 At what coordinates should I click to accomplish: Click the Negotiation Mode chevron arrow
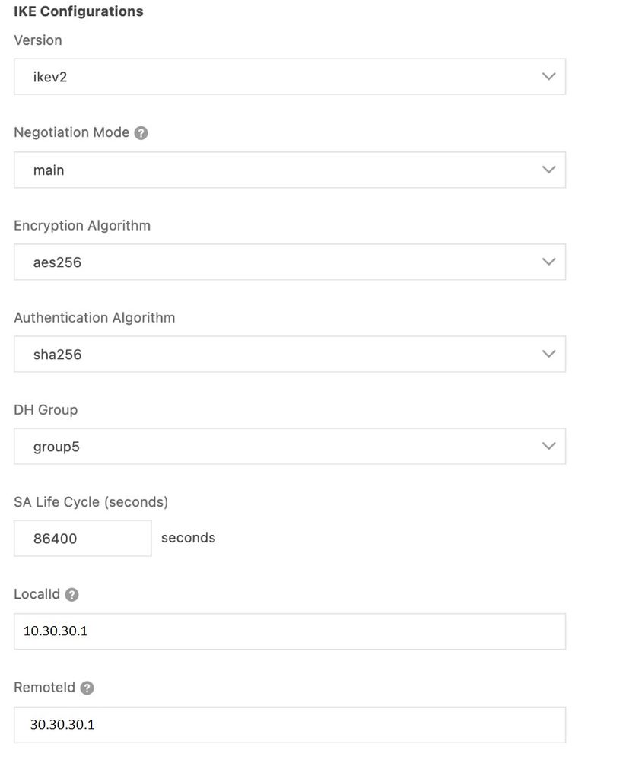[549, 170]
